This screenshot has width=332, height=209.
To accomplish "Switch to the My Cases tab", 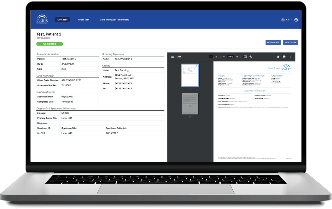I will click(62, 20).
